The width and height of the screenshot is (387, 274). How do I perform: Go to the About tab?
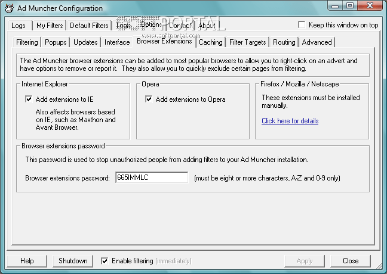pyautogui.click(x=207, y=26)
